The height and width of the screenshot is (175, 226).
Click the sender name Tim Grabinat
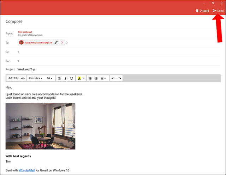(x=25, y=32)
